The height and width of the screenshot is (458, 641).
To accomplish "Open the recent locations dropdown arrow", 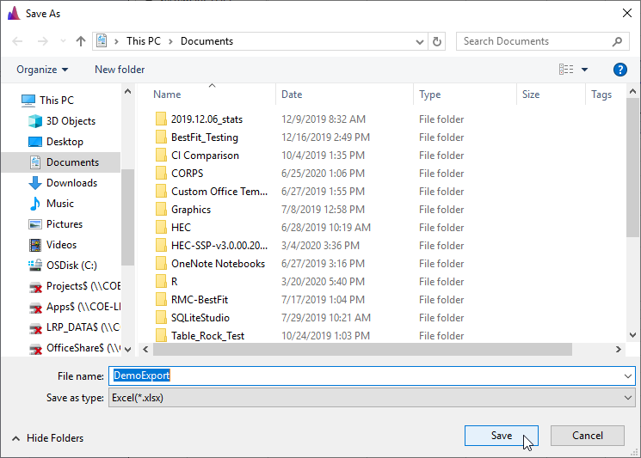I will (63, 41).
